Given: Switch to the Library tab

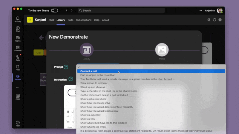Looking at the screenshot, I should (x=61, y=20).
